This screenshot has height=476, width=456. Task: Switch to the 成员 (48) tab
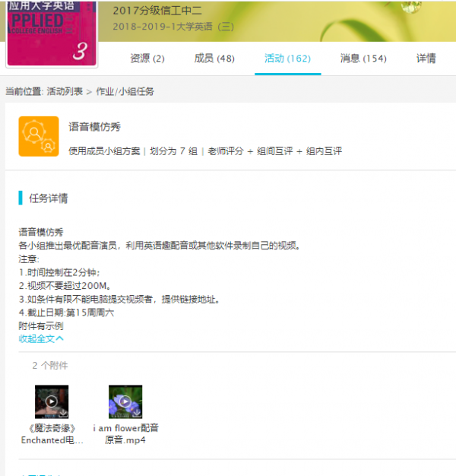214,59
